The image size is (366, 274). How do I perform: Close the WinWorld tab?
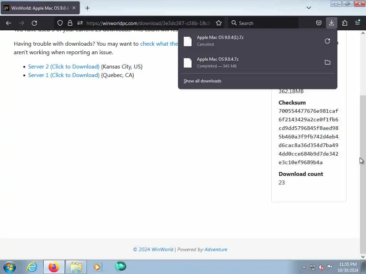[x=74, y=8]
